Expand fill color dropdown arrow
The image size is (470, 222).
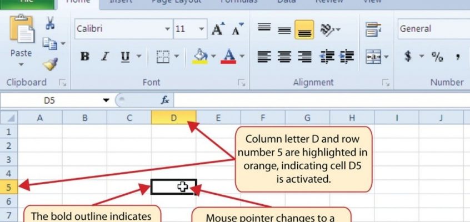(x=213, y=56)
